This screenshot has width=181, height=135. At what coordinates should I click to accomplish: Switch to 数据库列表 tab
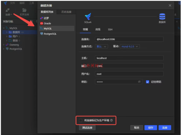pyautogui.click(x=47, y=12)
